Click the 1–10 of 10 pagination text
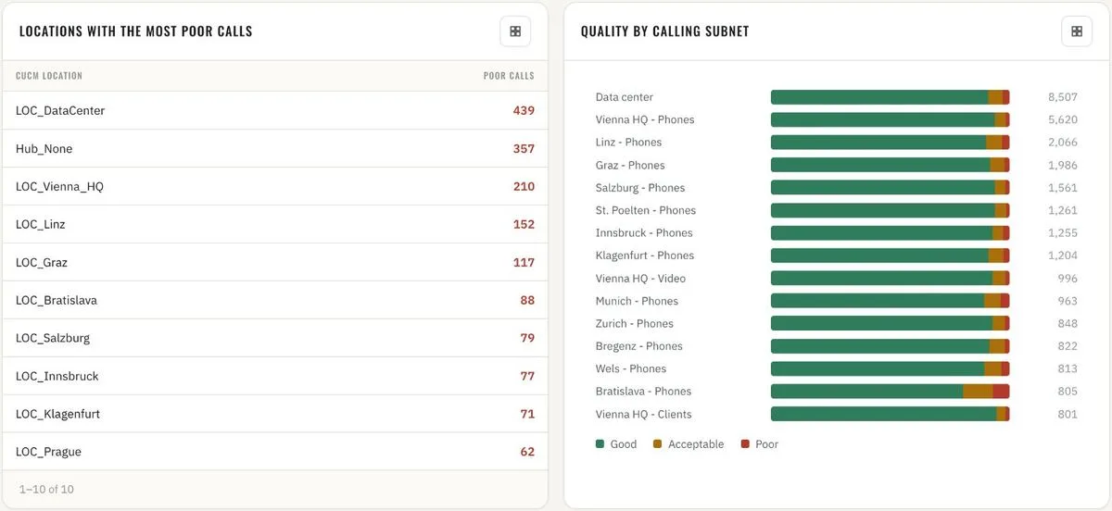 pos(46,488)
